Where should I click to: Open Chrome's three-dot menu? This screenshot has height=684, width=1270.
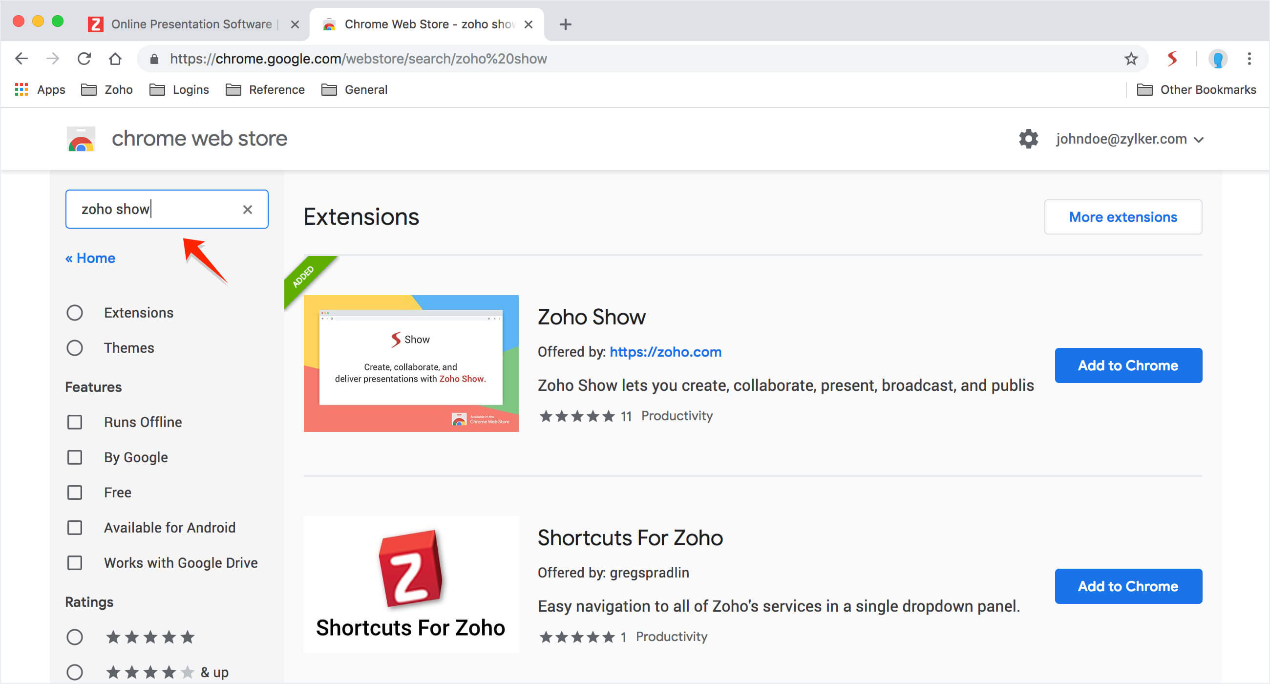click(1249, 59)
